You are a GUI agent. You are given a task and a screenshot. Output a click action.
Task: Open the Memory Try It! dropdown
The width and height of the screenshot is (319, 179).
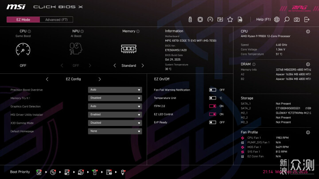pyautogui.click(x=115, y=98)
